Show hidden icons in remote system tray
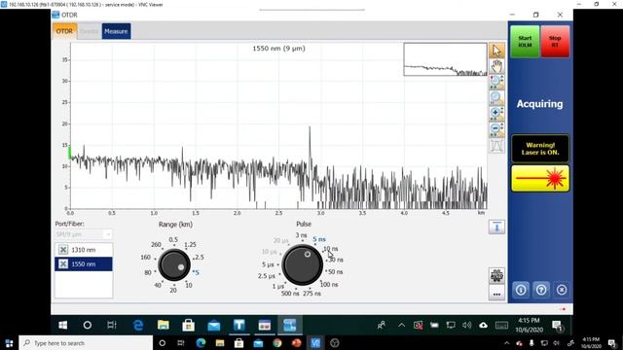 click(x=401, y=325)
